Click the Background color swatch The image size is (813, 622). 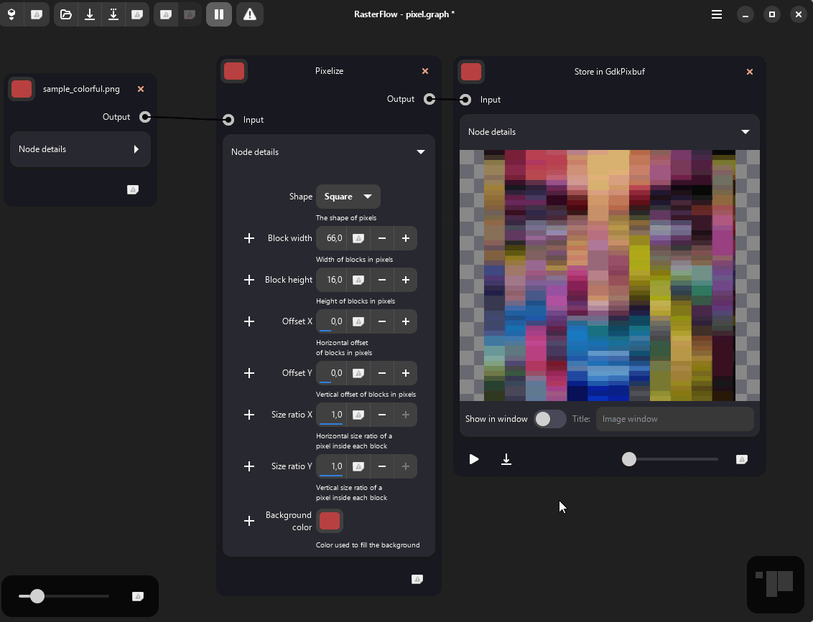coord(330,521)
